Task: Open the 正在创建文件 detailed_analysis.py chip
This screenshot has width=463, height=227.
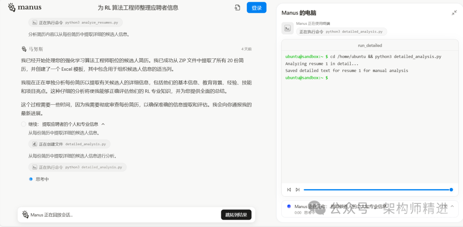Action: coord(69,144)
